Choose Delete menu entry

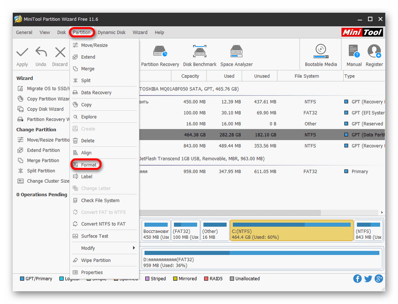104,140
